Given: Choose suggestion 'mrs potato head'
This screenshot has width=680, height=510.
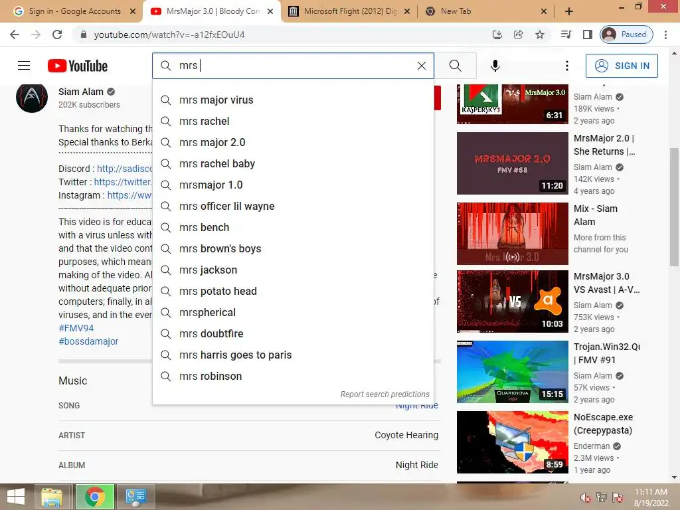Looking at the screenshot, I should pyautogui.click(x=293, y=291).
